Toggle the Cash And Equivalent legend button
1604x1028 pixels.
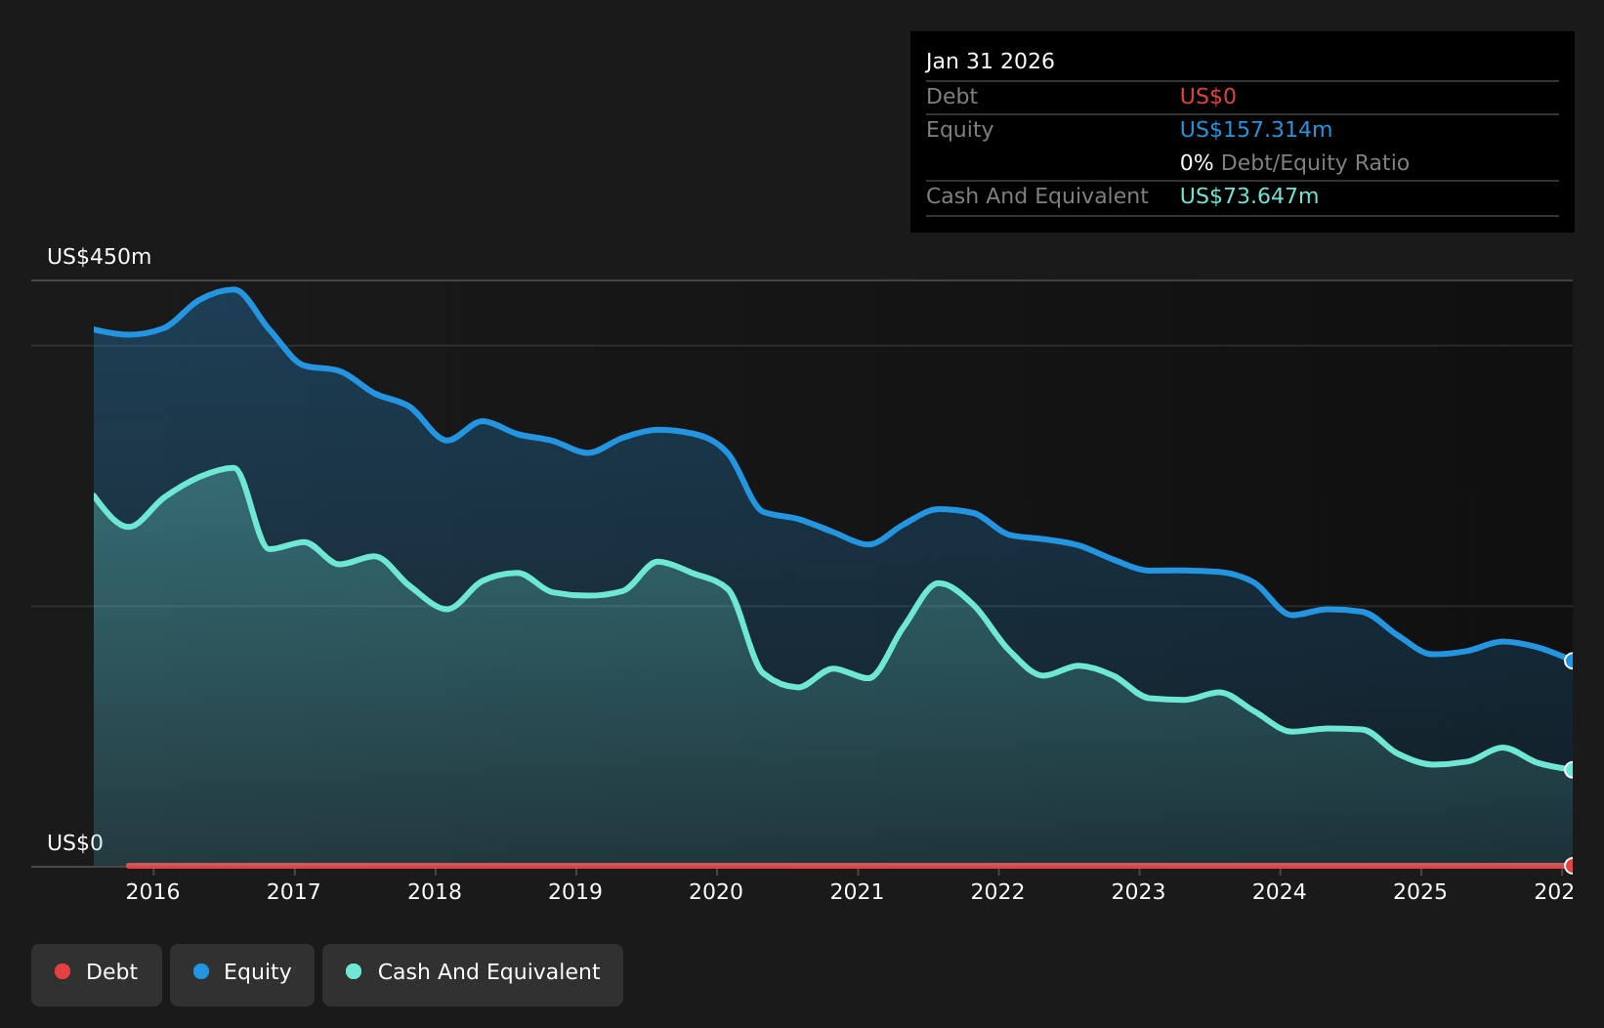[473, 974]
